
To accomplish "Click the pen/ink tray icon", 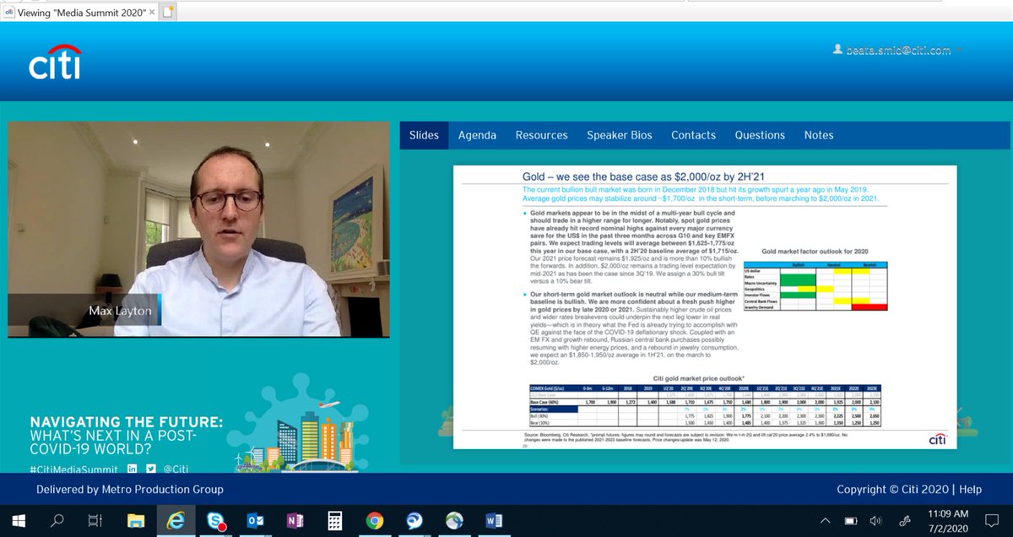I will (904, 520).
